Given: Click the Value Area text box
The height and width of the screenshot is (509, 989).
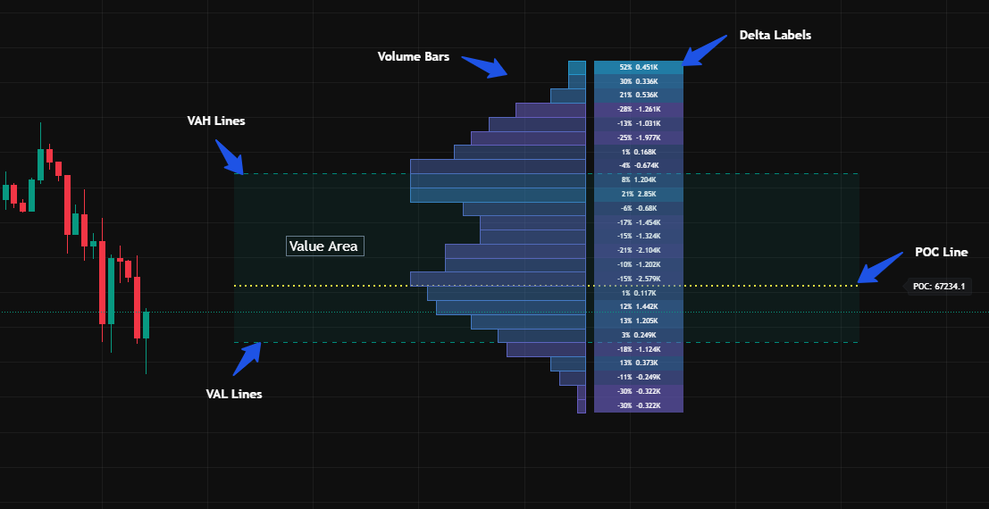Looking at the screenshot, I should click(x=325, y=246).
